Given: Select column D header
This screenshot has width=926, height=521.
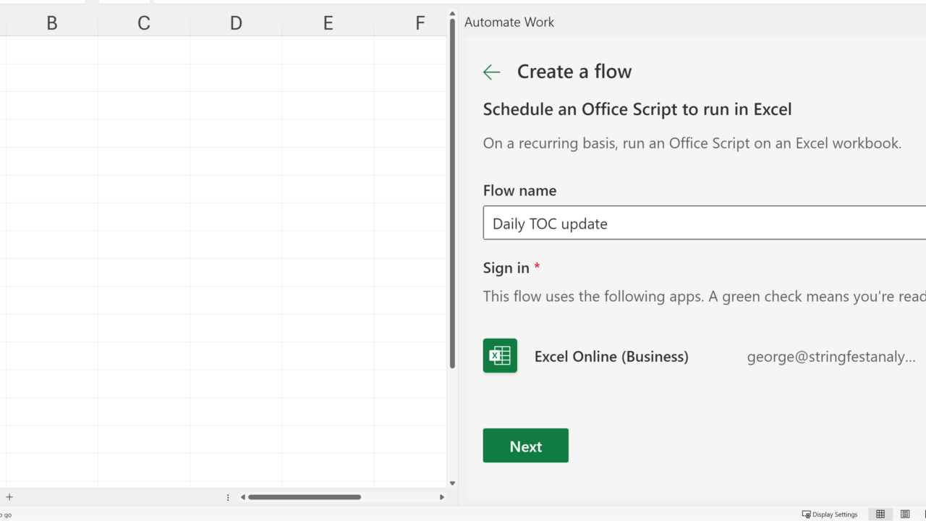Looking at the screenshot, I should pyautogui.click(x=236, y=23).
